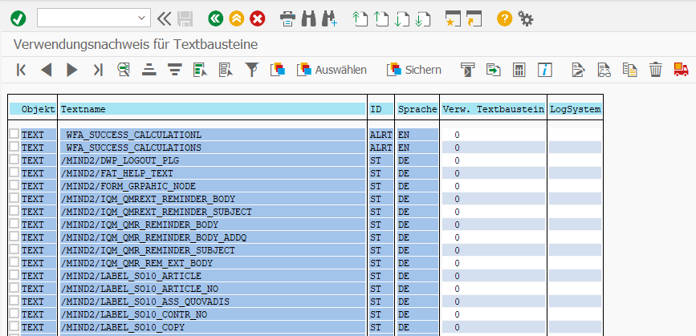Click the Sort Descending icon
696x336 pixels.
[x=175, y=70]
